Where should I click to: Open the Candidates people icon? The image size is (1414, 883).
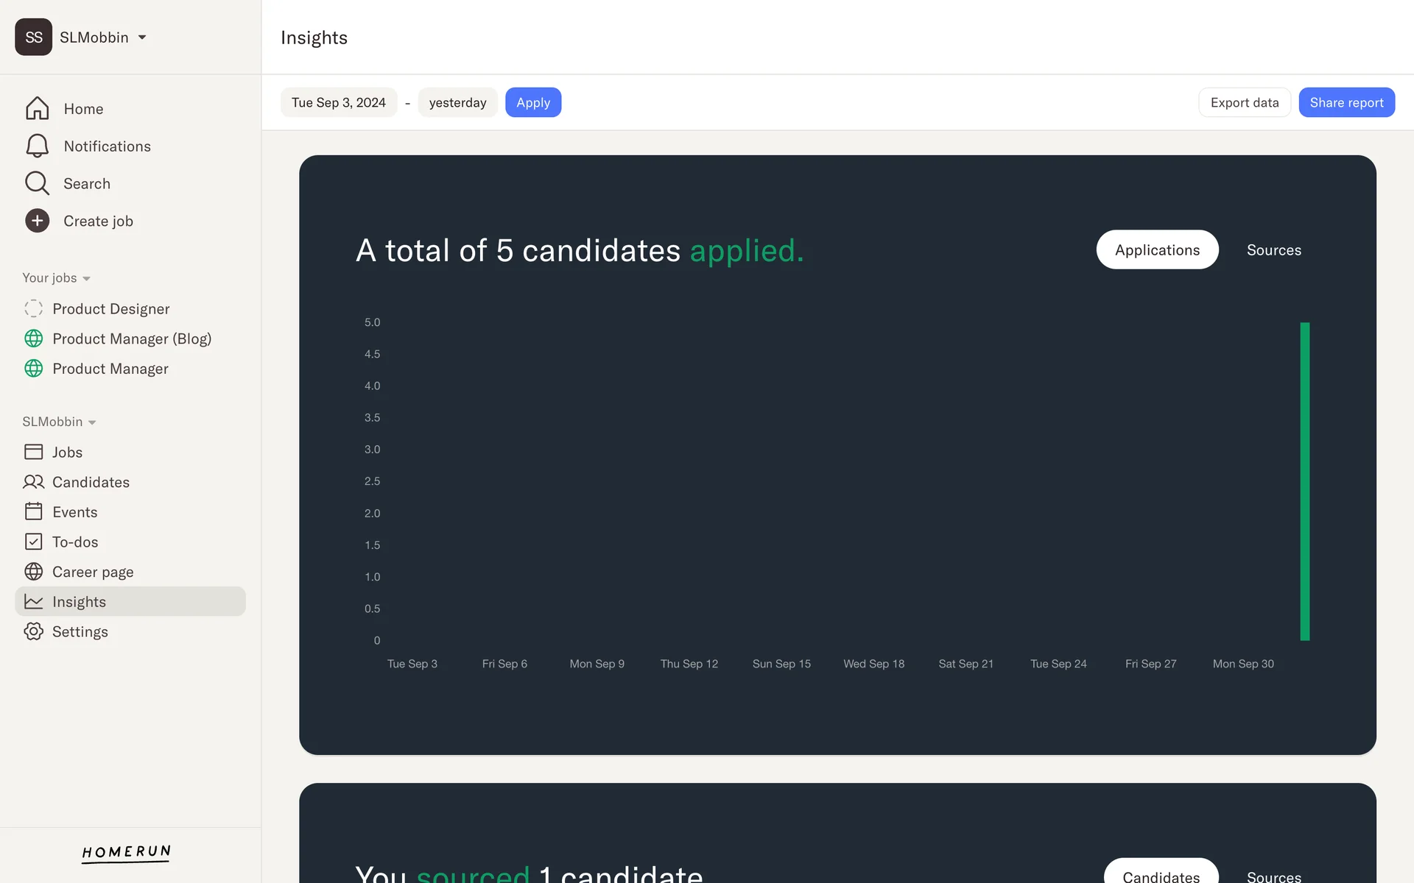coord(34,482)
